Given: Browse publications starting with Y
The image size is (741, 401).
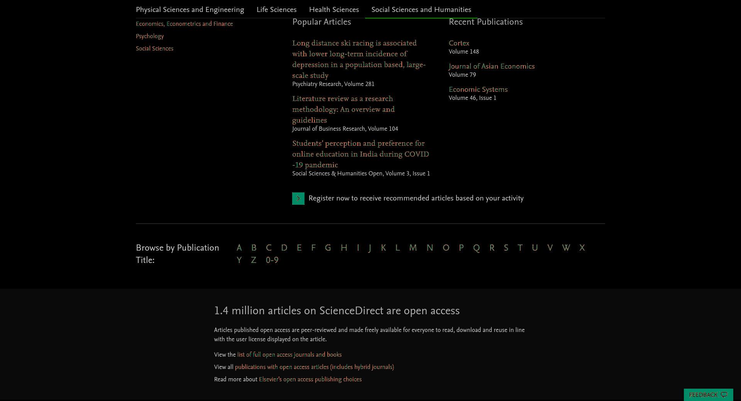Looking at the screenshot, I should (239, 260).
